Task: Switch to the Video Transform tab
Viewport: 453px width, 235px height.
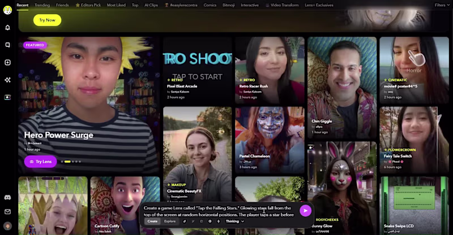Action: [x=282, y=5]
